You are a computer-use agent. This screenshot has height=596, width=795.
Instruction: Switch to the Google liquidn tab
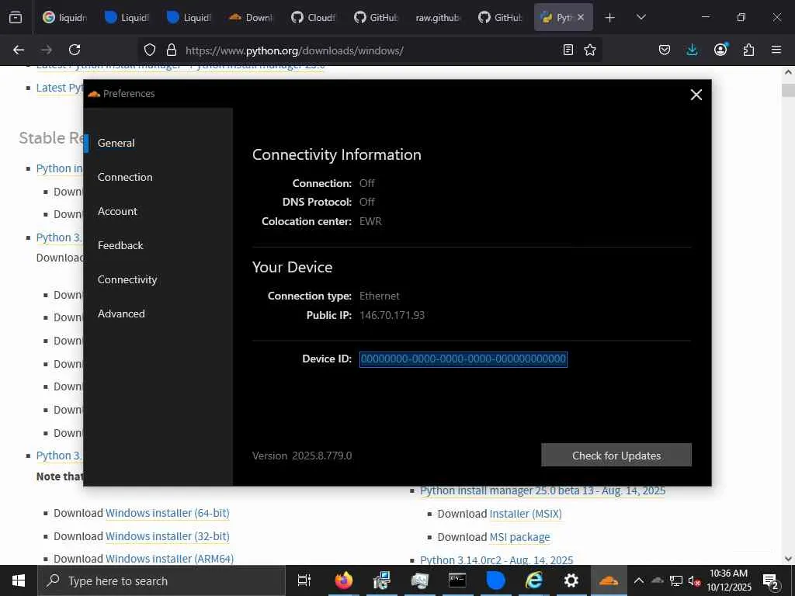[64, 17]
